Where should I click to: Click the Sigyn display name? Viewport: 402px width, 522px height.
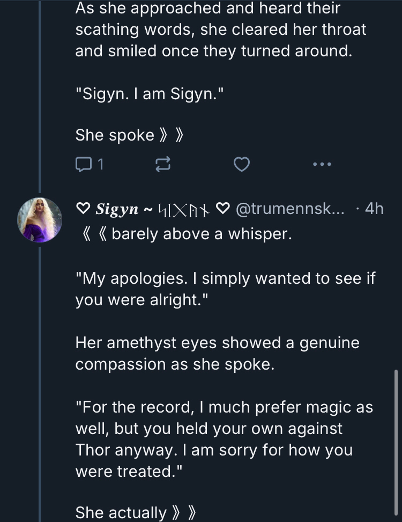117,209
